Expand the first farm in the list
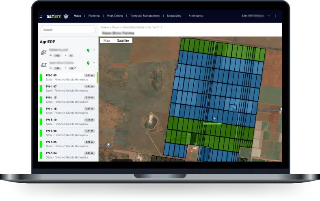The image size is (320, 201). [x=94, y=50]
